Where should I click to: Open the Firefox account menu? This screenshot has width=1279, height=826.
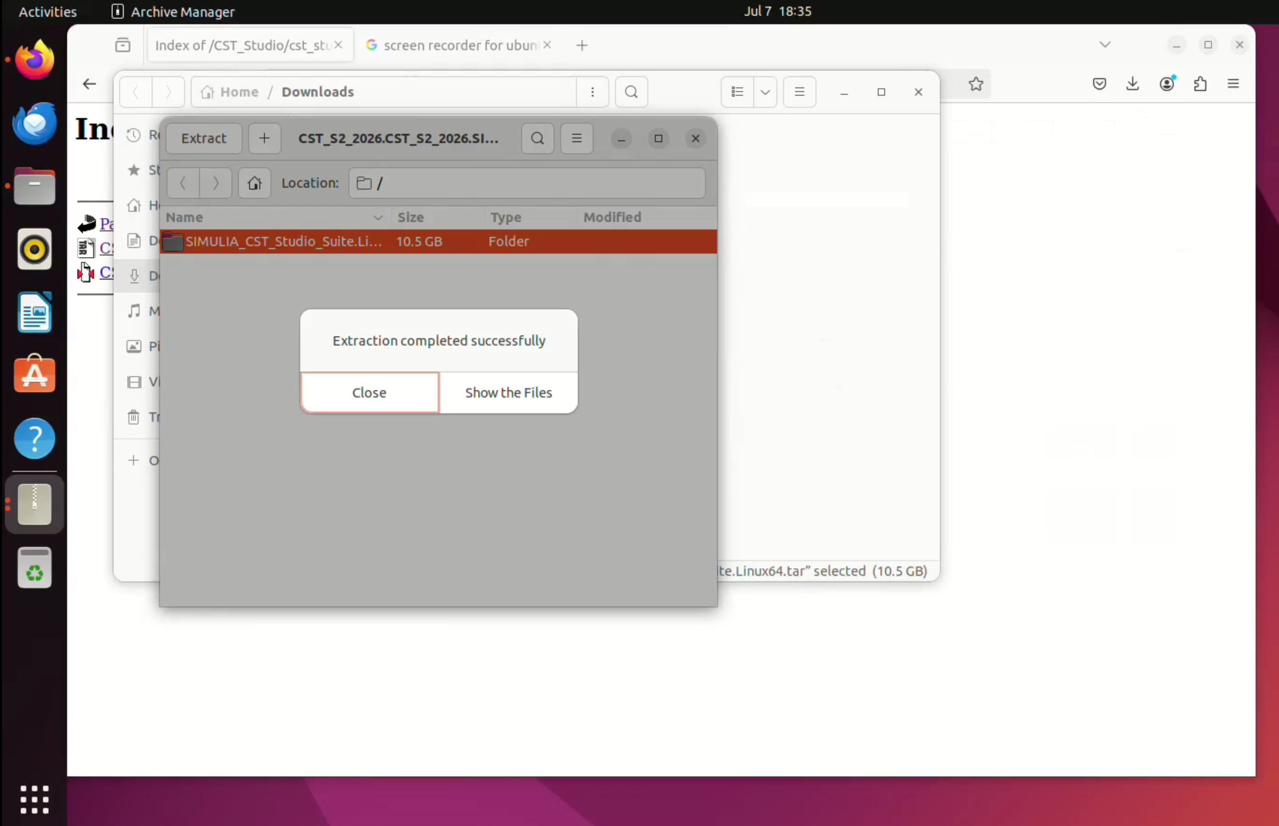(x=1167, y=84)
